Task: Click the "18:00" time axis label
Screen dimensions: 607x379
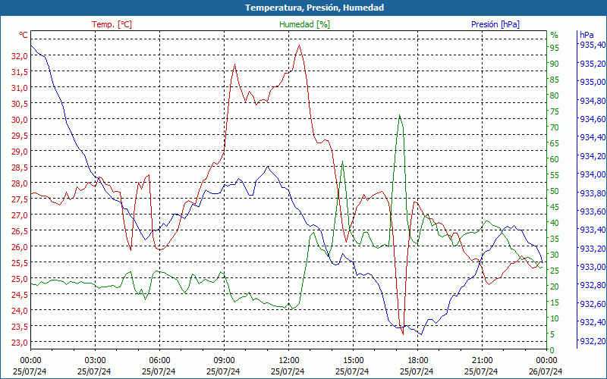Action: pos(417,361)
